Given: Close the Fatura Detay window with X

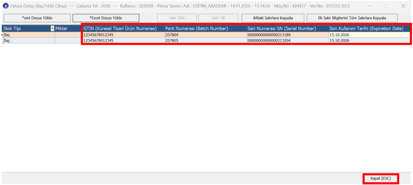Looking at the screenshot, I should point(403,6).
